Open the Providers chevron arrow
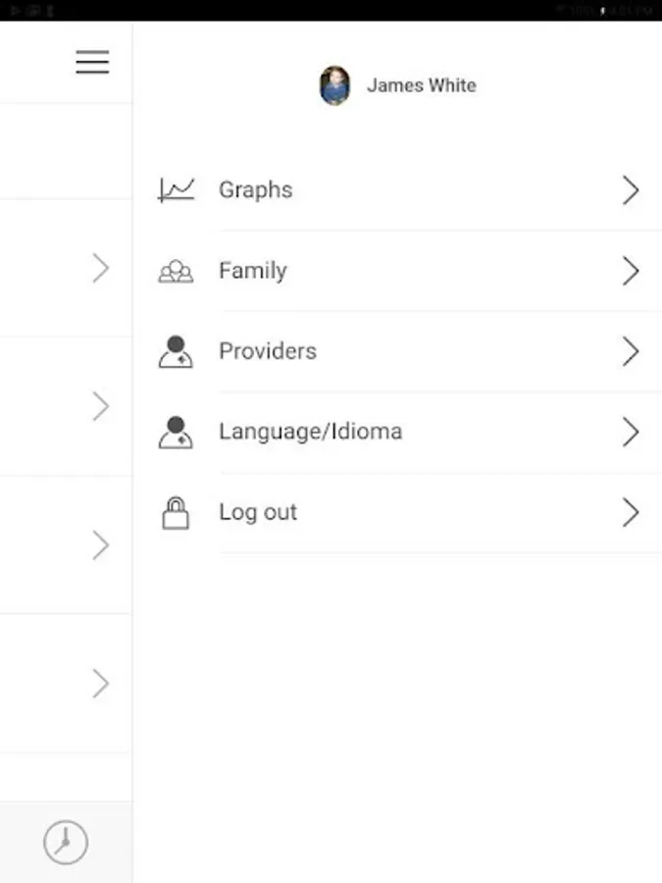Image resolution: width=662 pixels, height=883 pixels. coord(631,351)
